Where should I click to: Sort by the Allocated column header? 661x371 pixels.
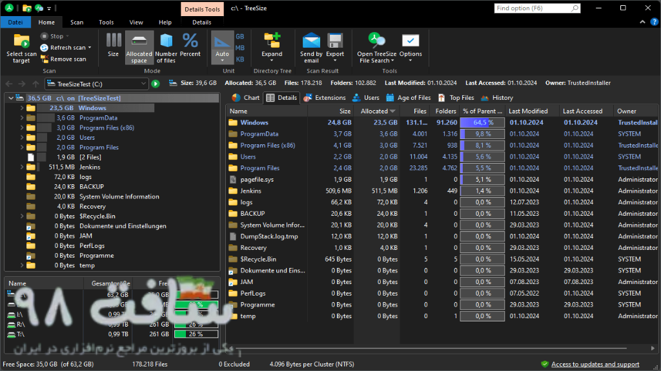pos(377,111)
